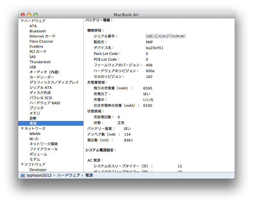253x204 pixels.
Task: Open オーディオ(内蔵) entry
Action: (x=44, y=72)
